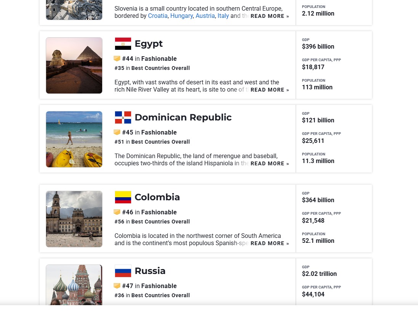Expand Colombia description with Read More
Screen dimensions: 418x312
click(269, 244)
